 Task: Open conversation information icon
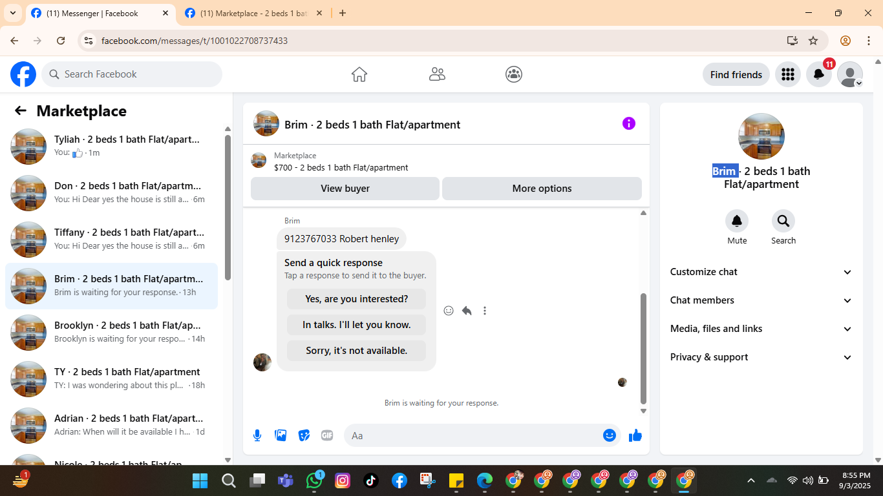pos(629,123)
